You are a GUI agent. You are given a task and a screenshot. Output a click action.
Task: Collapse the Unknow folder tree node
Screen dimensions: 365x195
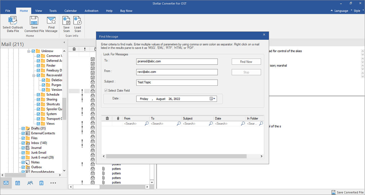(x=29, y=51)
